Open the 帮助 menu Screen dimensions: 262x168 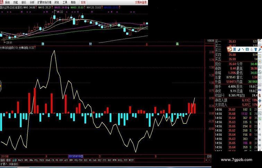pyautogui.click(x=73, y=2)
